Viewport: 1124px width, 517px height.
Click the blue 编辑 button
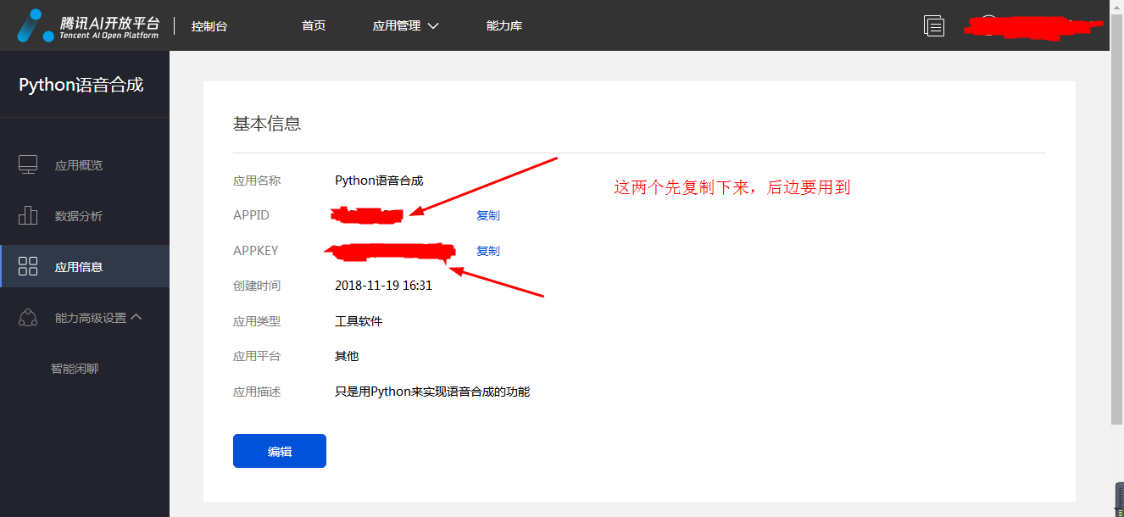(280, 451)
